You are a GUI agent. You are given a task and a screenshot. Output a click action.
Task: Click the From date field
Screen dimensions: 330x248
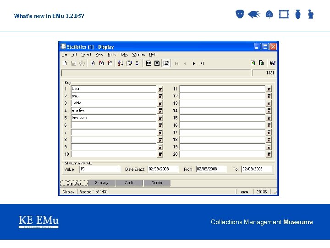tap(211, 169)
